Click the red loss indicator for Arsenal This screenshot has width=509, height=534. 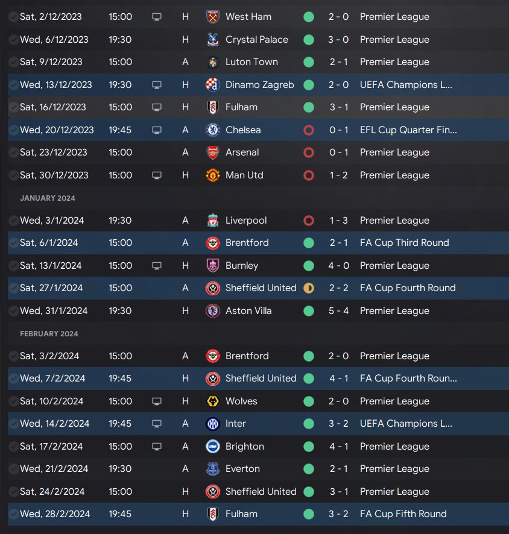click(x=309, y=152)
